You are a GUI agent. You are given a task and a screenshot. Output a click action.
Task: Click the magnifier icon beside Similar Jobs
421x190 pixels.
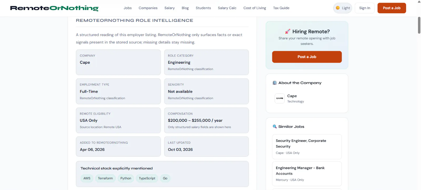pyautogui.click(x=275, y=127)
